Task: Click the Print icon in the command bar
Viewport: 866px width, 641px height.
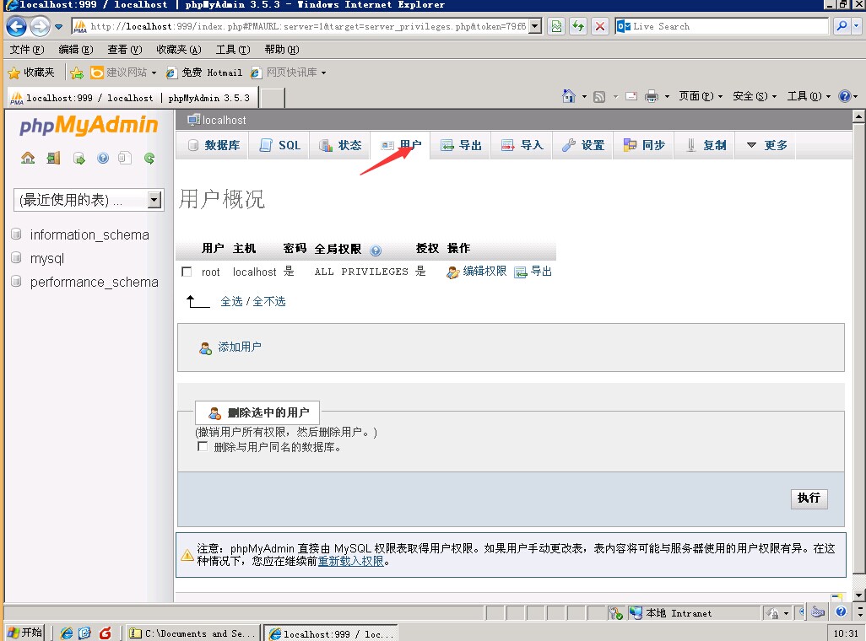Action: tap(652, 97)
